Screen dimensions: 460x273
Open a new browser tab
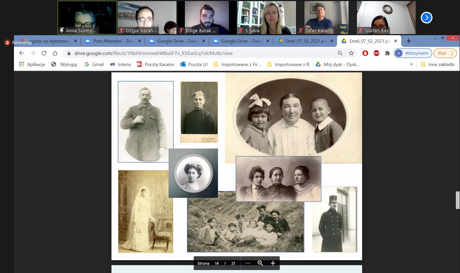[x=409, y=41]
